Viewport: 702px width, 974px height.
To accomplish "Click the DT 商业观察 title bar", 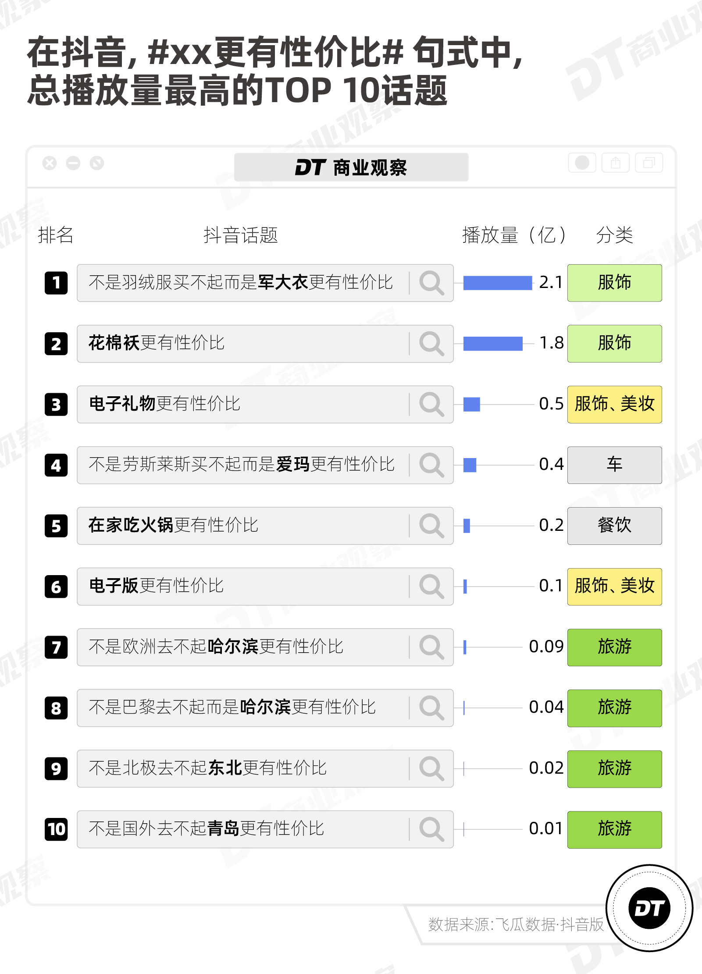I will click(x=351, y=167).
